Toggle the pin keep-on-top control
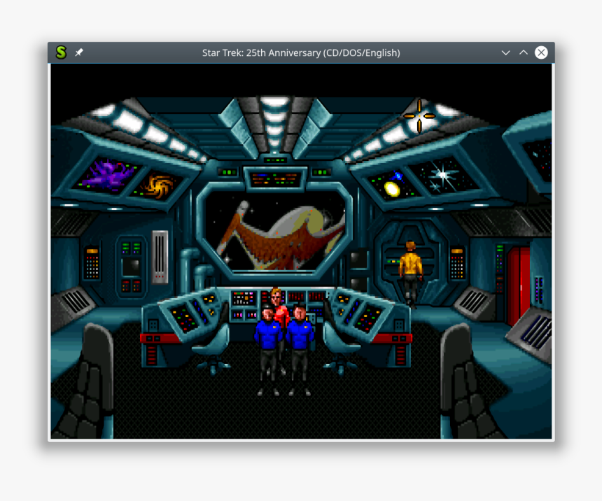This screenshot has height=501, width=602. click(78, 52)
